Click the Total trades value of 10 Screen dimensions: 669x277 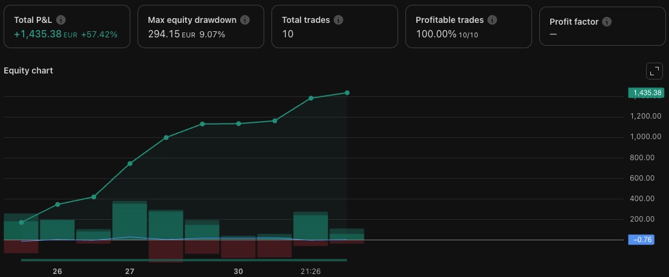(288, 34)
